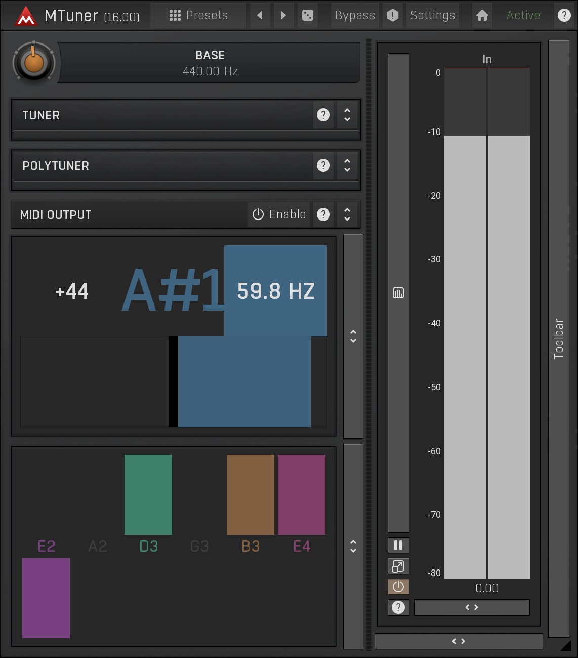Click the meter display mode icon
The width and height of the screenshot is (578, 658).
(398, 293)
